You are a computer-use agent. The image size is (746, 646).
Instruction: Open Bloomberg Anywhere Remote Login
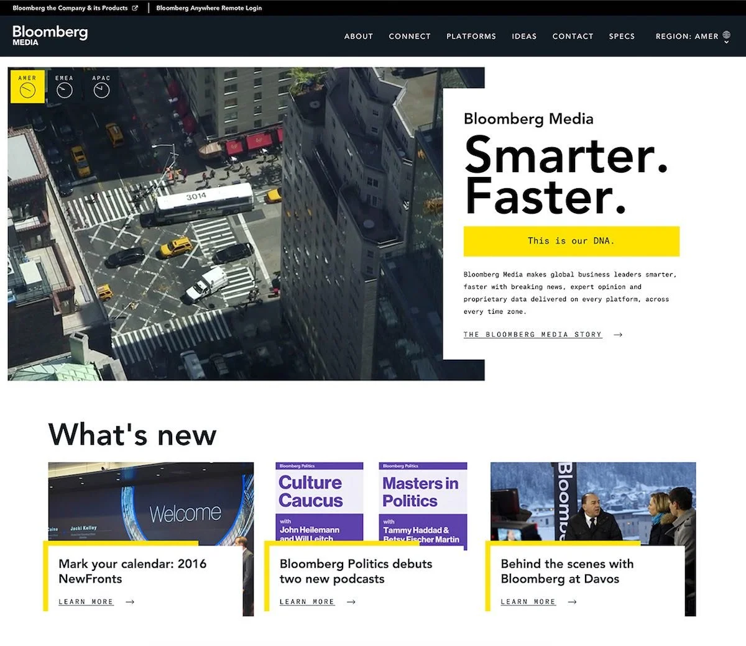pyautogui.click(x=209, y=8)
